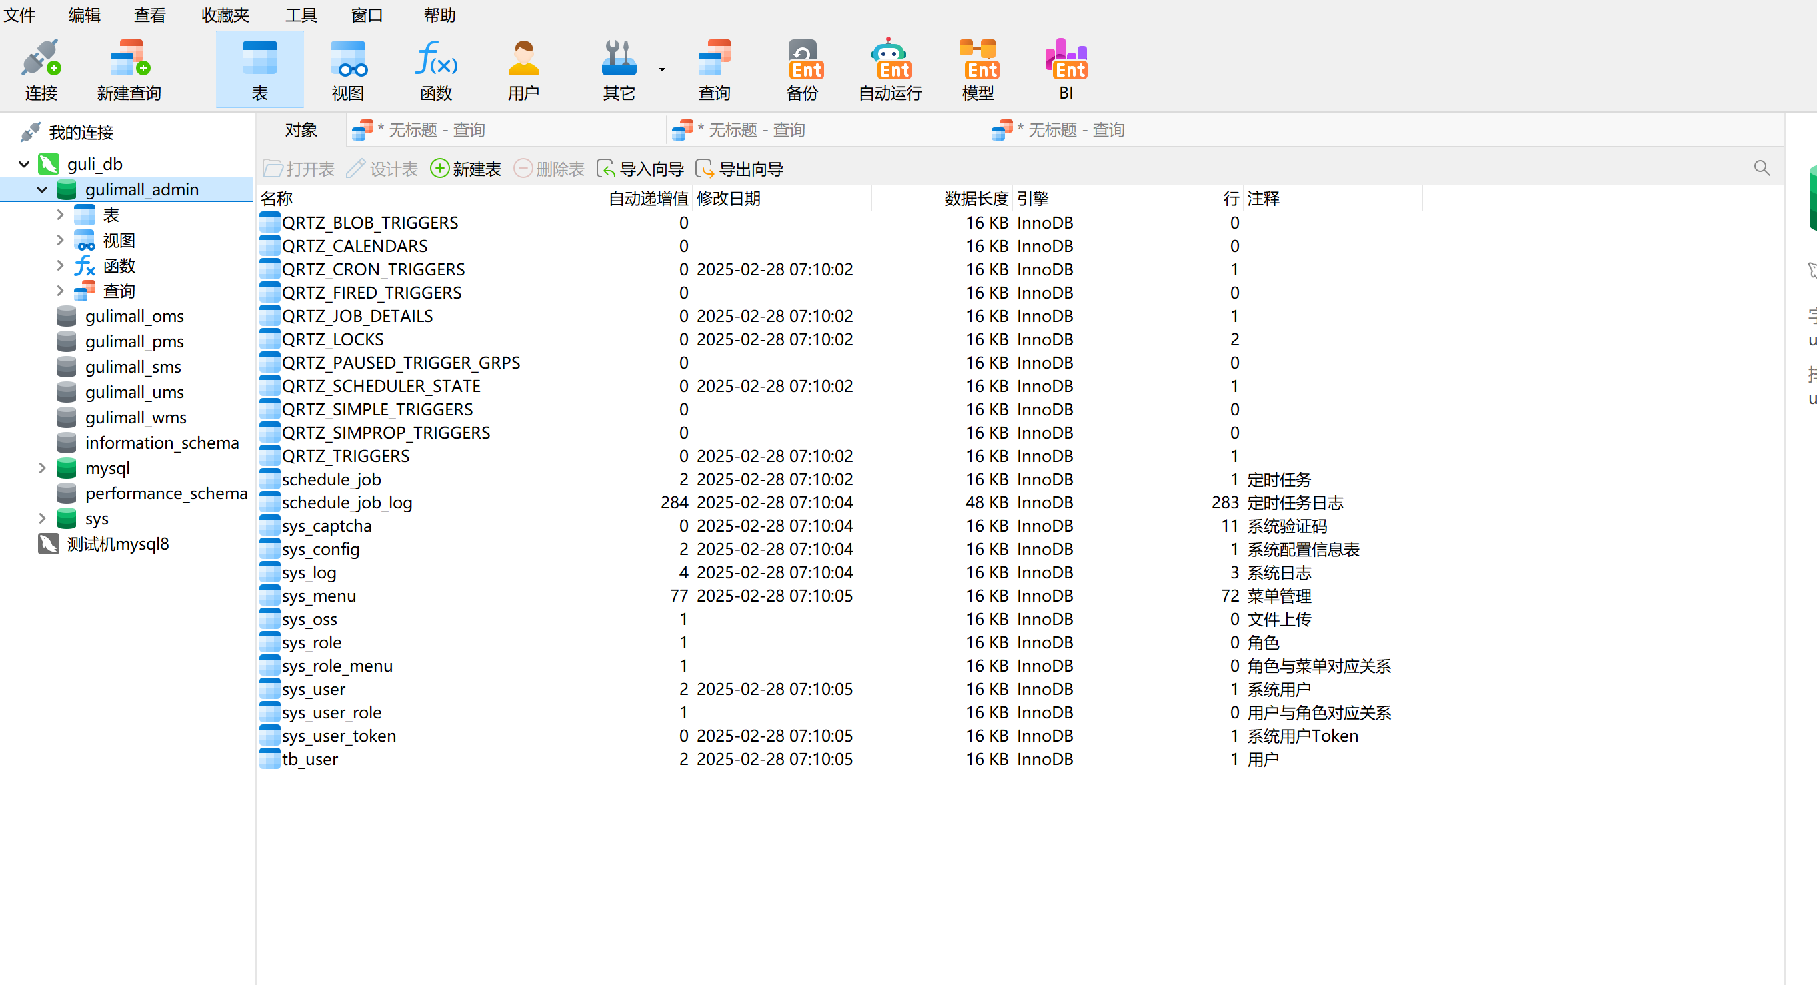Collapse the gulimall_admin database node
Screen dimensions: 1817x985
[42, 190]
